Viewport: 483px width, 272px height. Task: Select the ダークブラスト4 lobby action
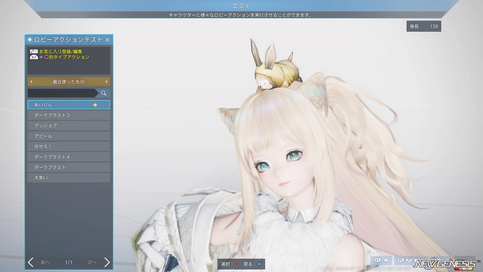click(69, 157)
